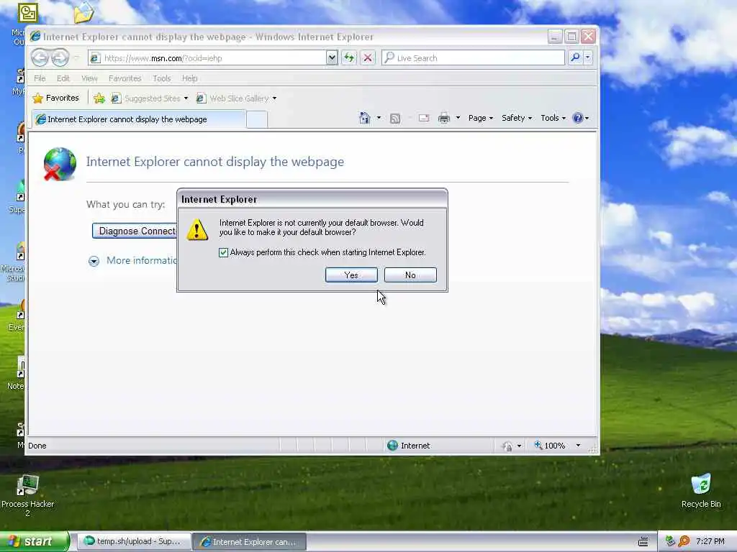Click the Add to Favorites Bar icon
Viewport: 737px width, 552px height.
(99, 98)
